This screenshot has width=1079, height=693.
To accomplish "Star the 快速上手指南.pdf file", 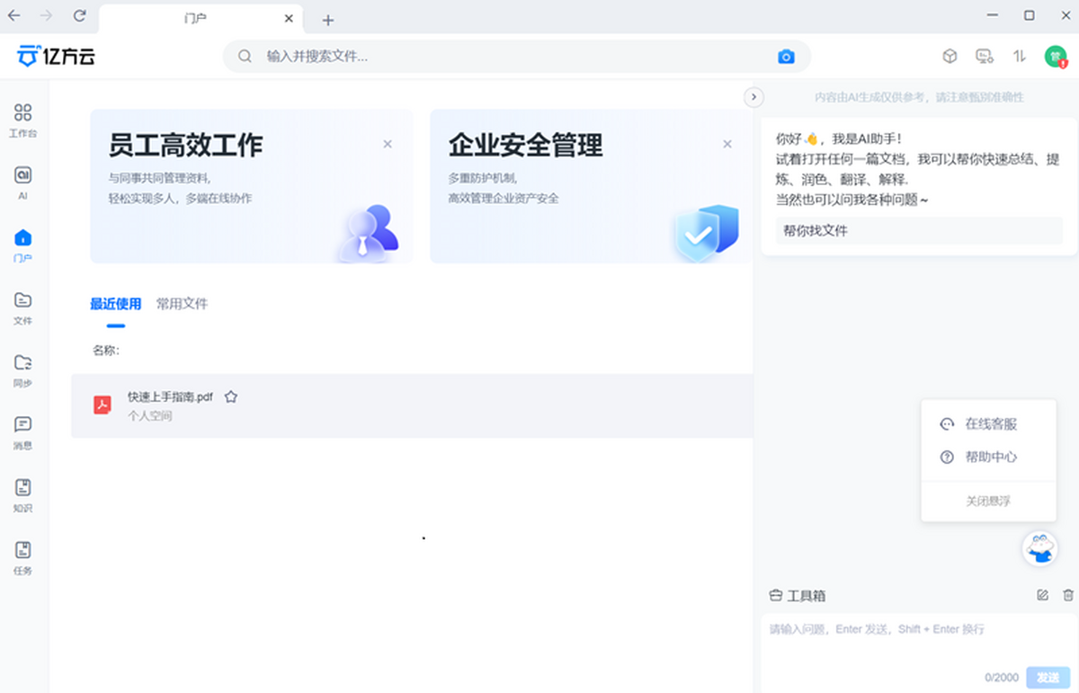I will pyautogui.click(x=231, y=396).
